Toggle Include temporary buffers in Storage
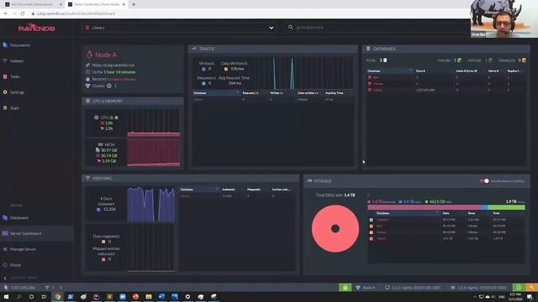Viewport: 538px width, 302px height. (484, 181)
